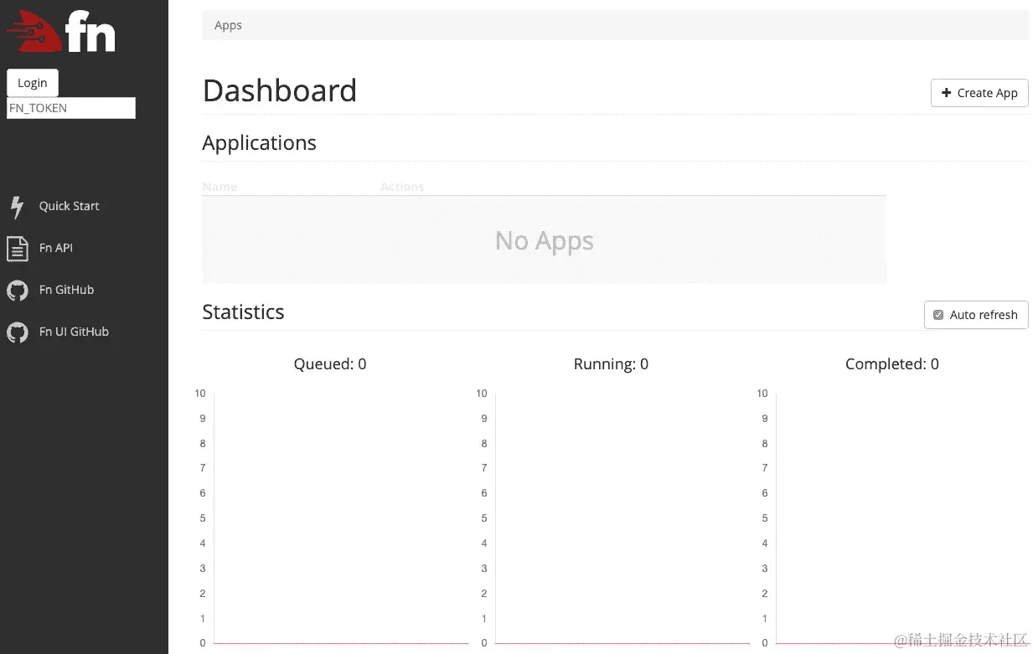
Task: Click the Actions column header
Action: (x=402, y=187)
